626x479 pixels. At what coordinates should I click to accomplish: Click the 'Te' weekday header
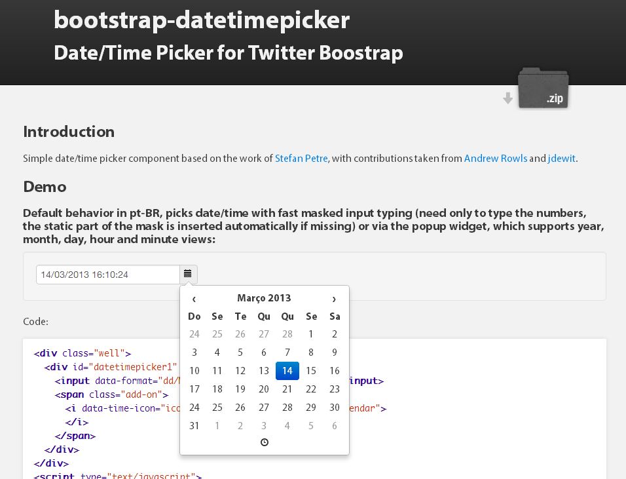(240, 316)
